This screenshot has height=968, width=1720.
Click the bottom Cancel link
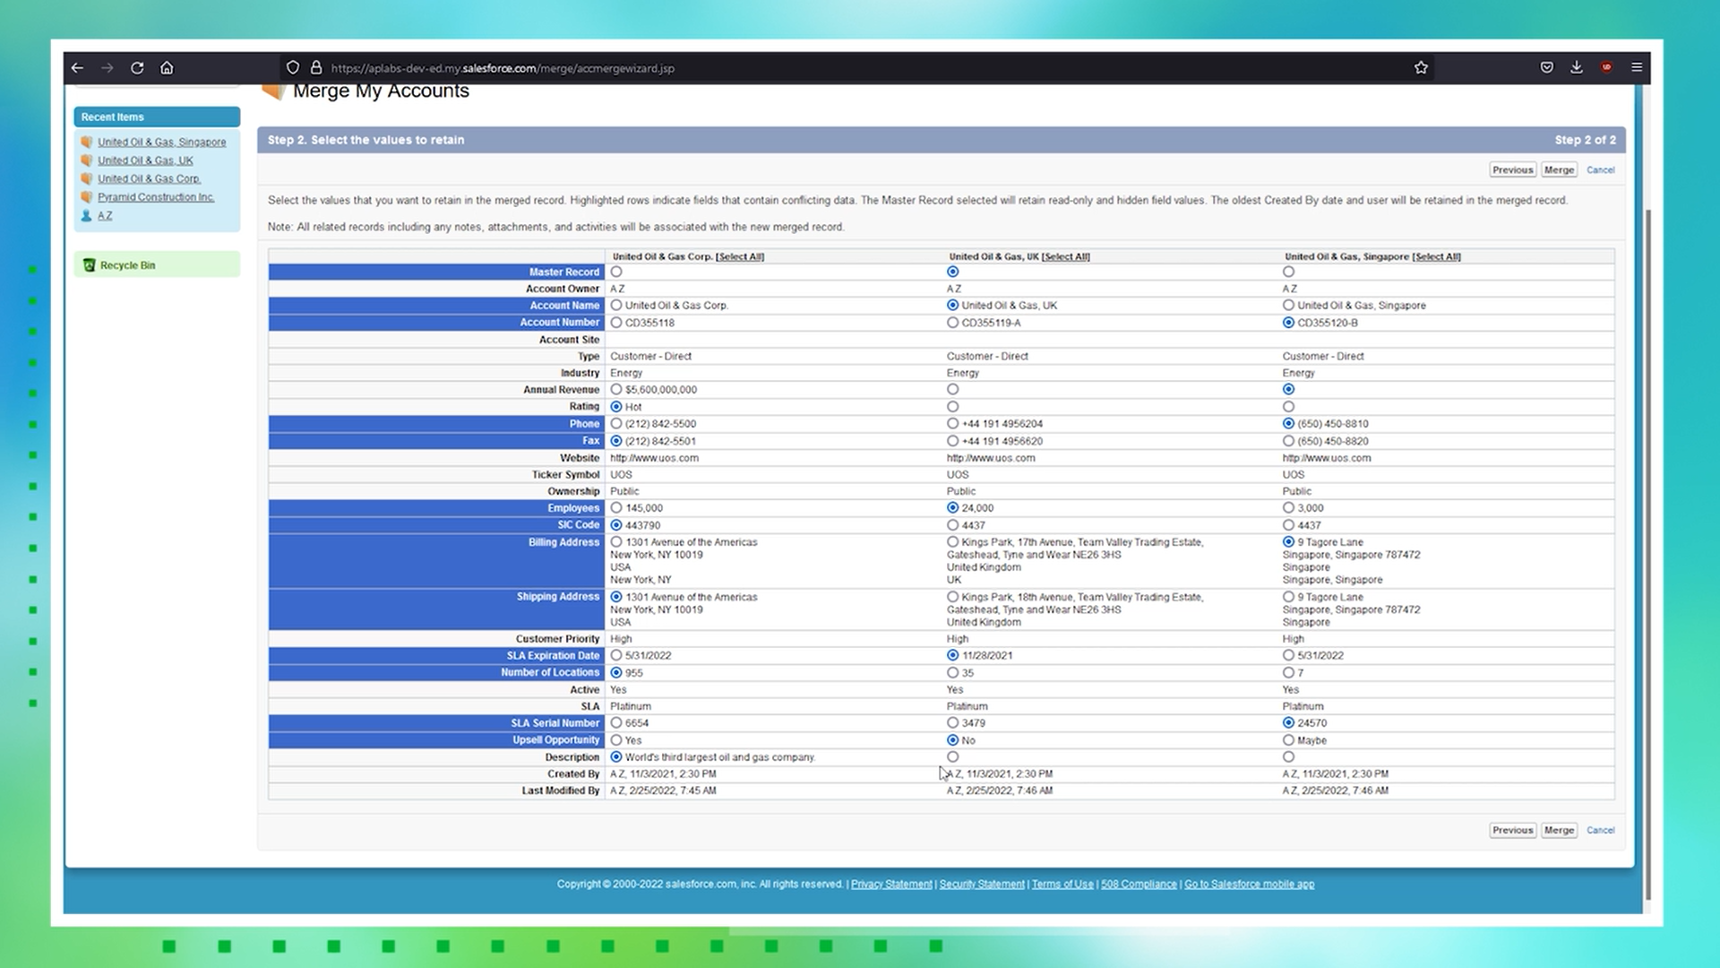(1600, 831)
